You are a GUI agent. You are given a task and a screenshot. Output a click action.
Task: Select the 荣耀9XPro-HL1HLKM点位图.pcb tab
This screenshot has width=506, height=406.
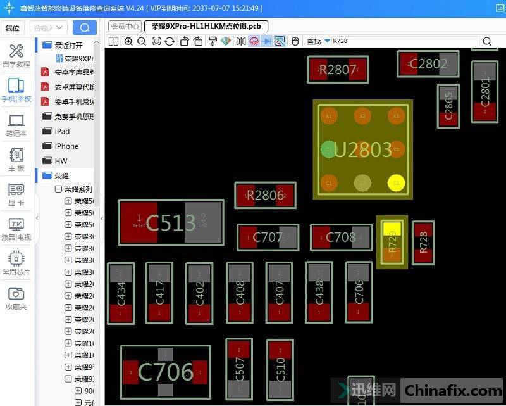click(x=206, y=27)
